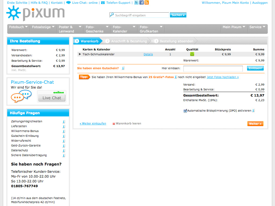Open the Poster & Leinwand dropdown
This screenshot has height=206, width=275.
70,29
